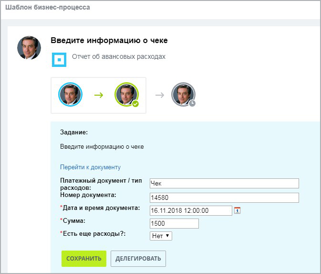Click the gray arrow before the pending step
321x274 pixels.
[160, 95]
